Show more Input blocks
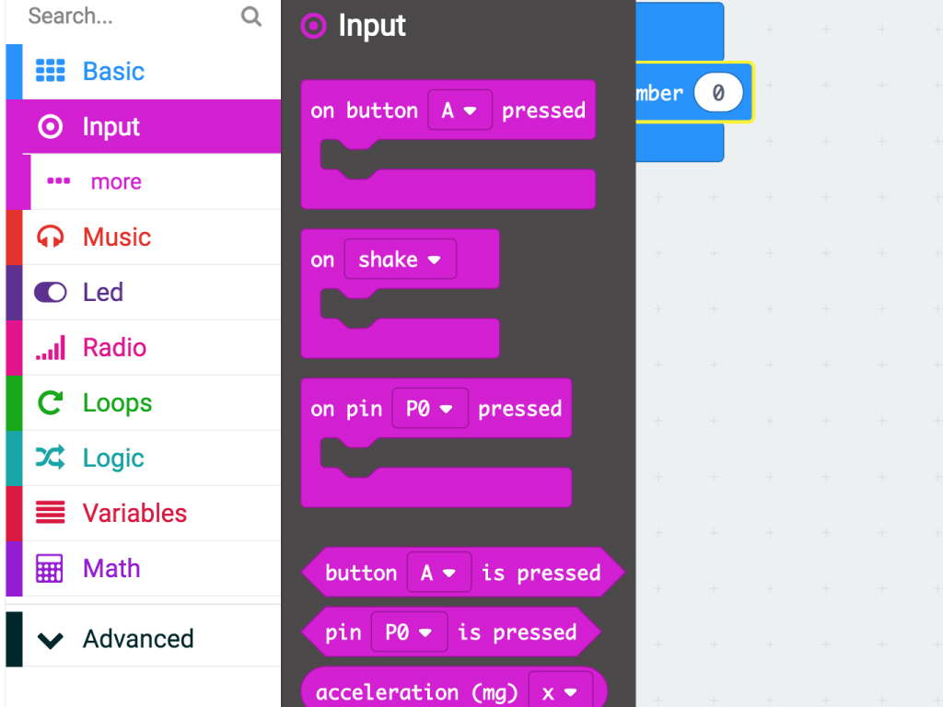 click(143, 181)
